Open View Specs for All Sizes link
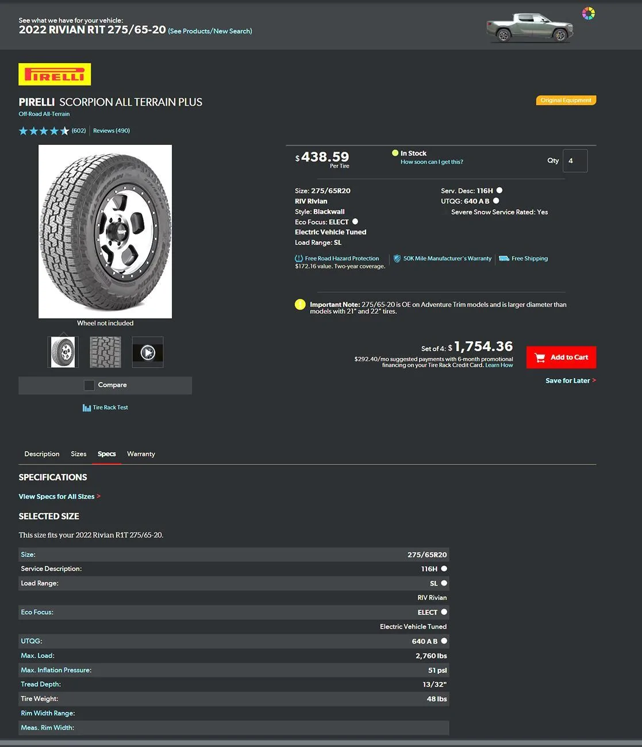The height and width of the screenshot is (747, 642). click(x=59, y=496)
